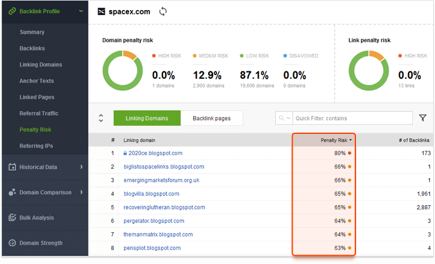Click the 63% penalty risk value
This screenshot has width=435, height=264.
[x=340, y=248]
